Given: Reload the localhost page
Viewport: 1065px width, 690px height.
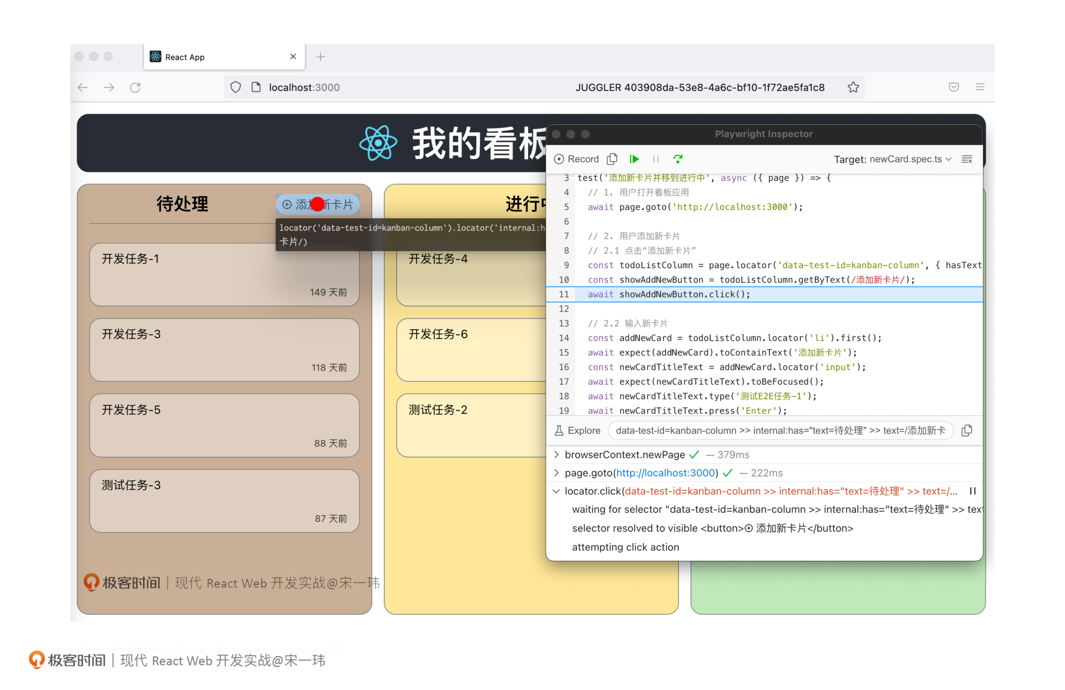Looking at the screenshot, I should click(x=135, y=88).
